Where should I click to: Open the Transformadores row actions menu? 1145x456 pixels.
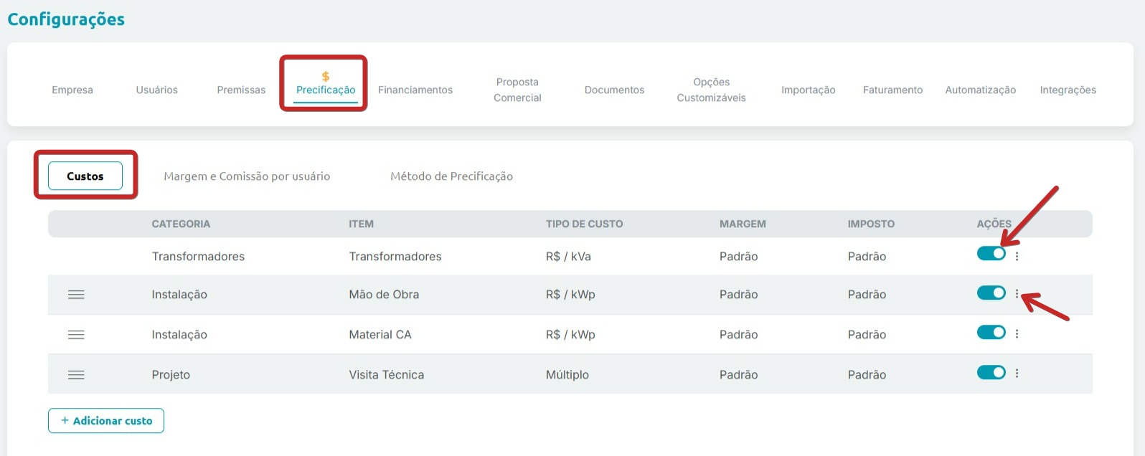pyautogui.click(x=1017, y=256)
